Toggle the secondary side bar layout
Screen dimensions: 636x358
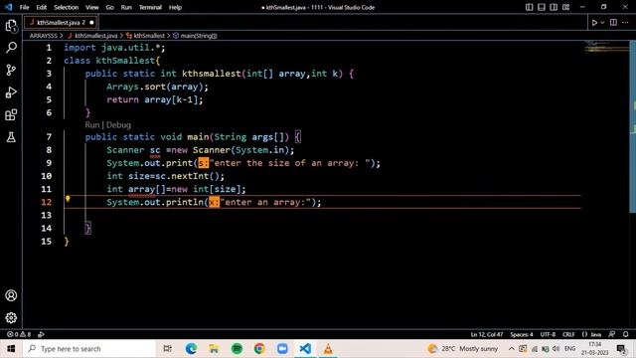[554, 7]
